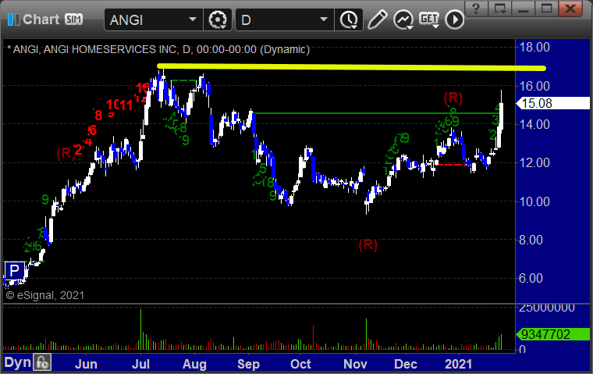The height and width of the screenshot is (374, 593).
Task: Close the chart window
Action: pyautogui.click(x=570, y=9)
